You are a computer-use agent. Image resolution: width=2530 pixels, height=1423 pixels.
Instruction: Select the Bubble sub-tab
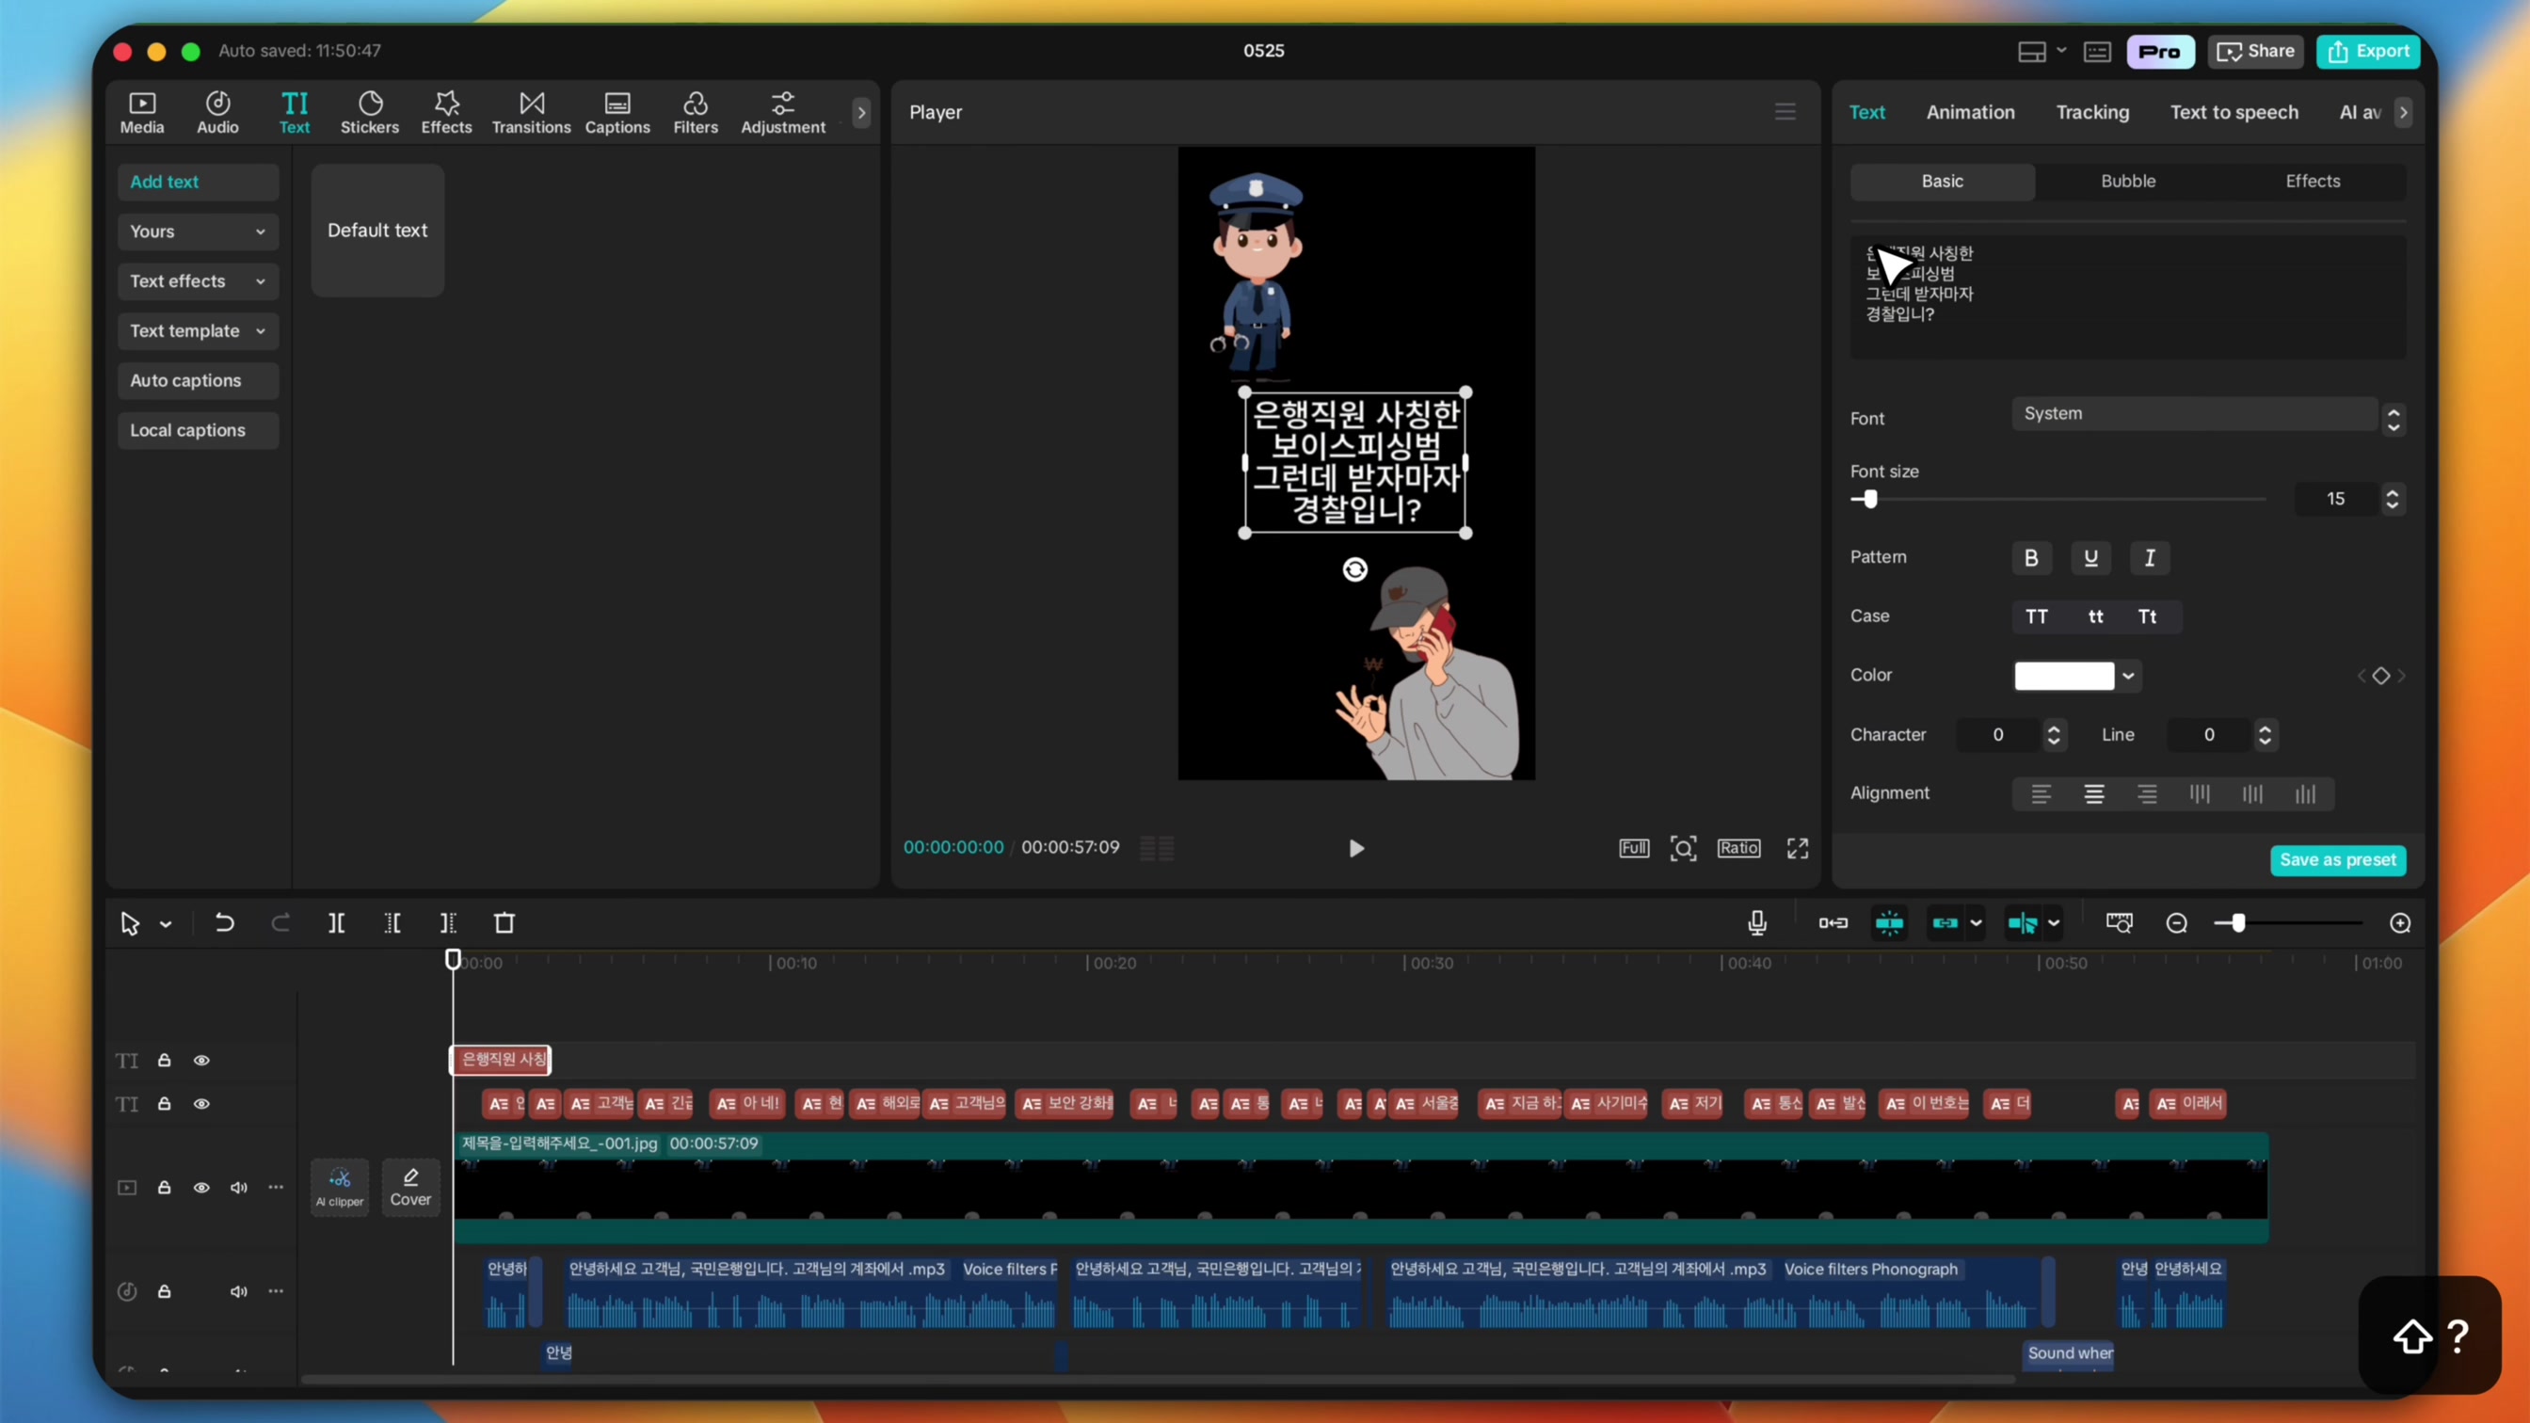[x=2128, y=182]
